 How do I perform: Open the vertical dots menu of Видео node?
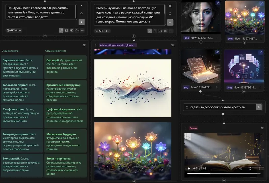pyautogui.click(x=186, y=128)
